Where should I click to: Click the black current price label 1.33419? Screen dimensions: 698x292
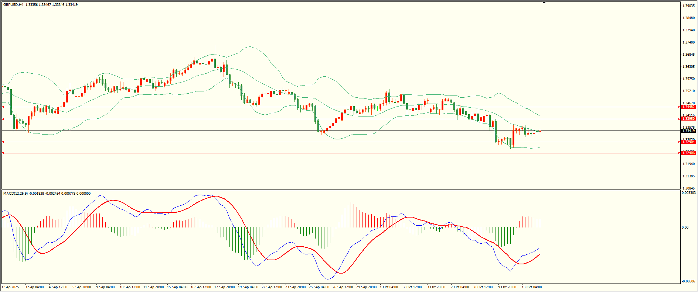688,131
